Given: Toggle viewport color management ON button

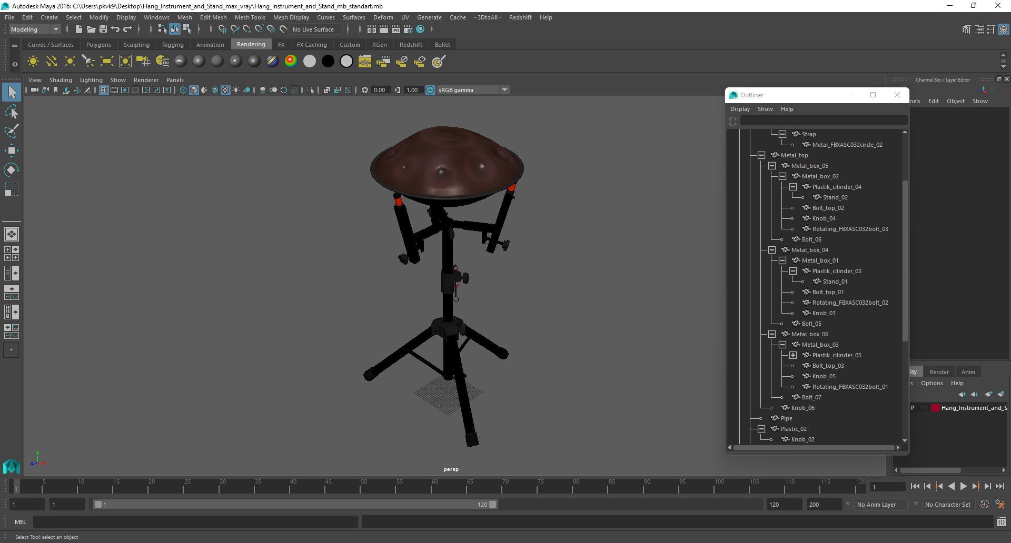Looking at the screenshot, I should (430, 90).
